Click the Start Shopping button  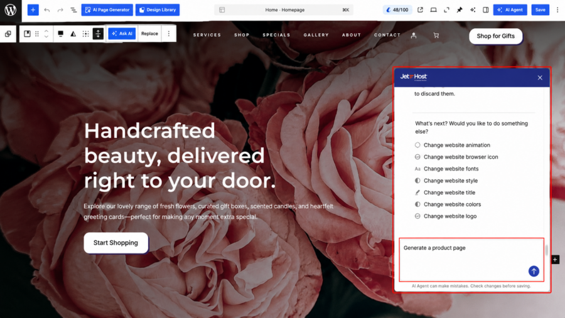[116, 243]
